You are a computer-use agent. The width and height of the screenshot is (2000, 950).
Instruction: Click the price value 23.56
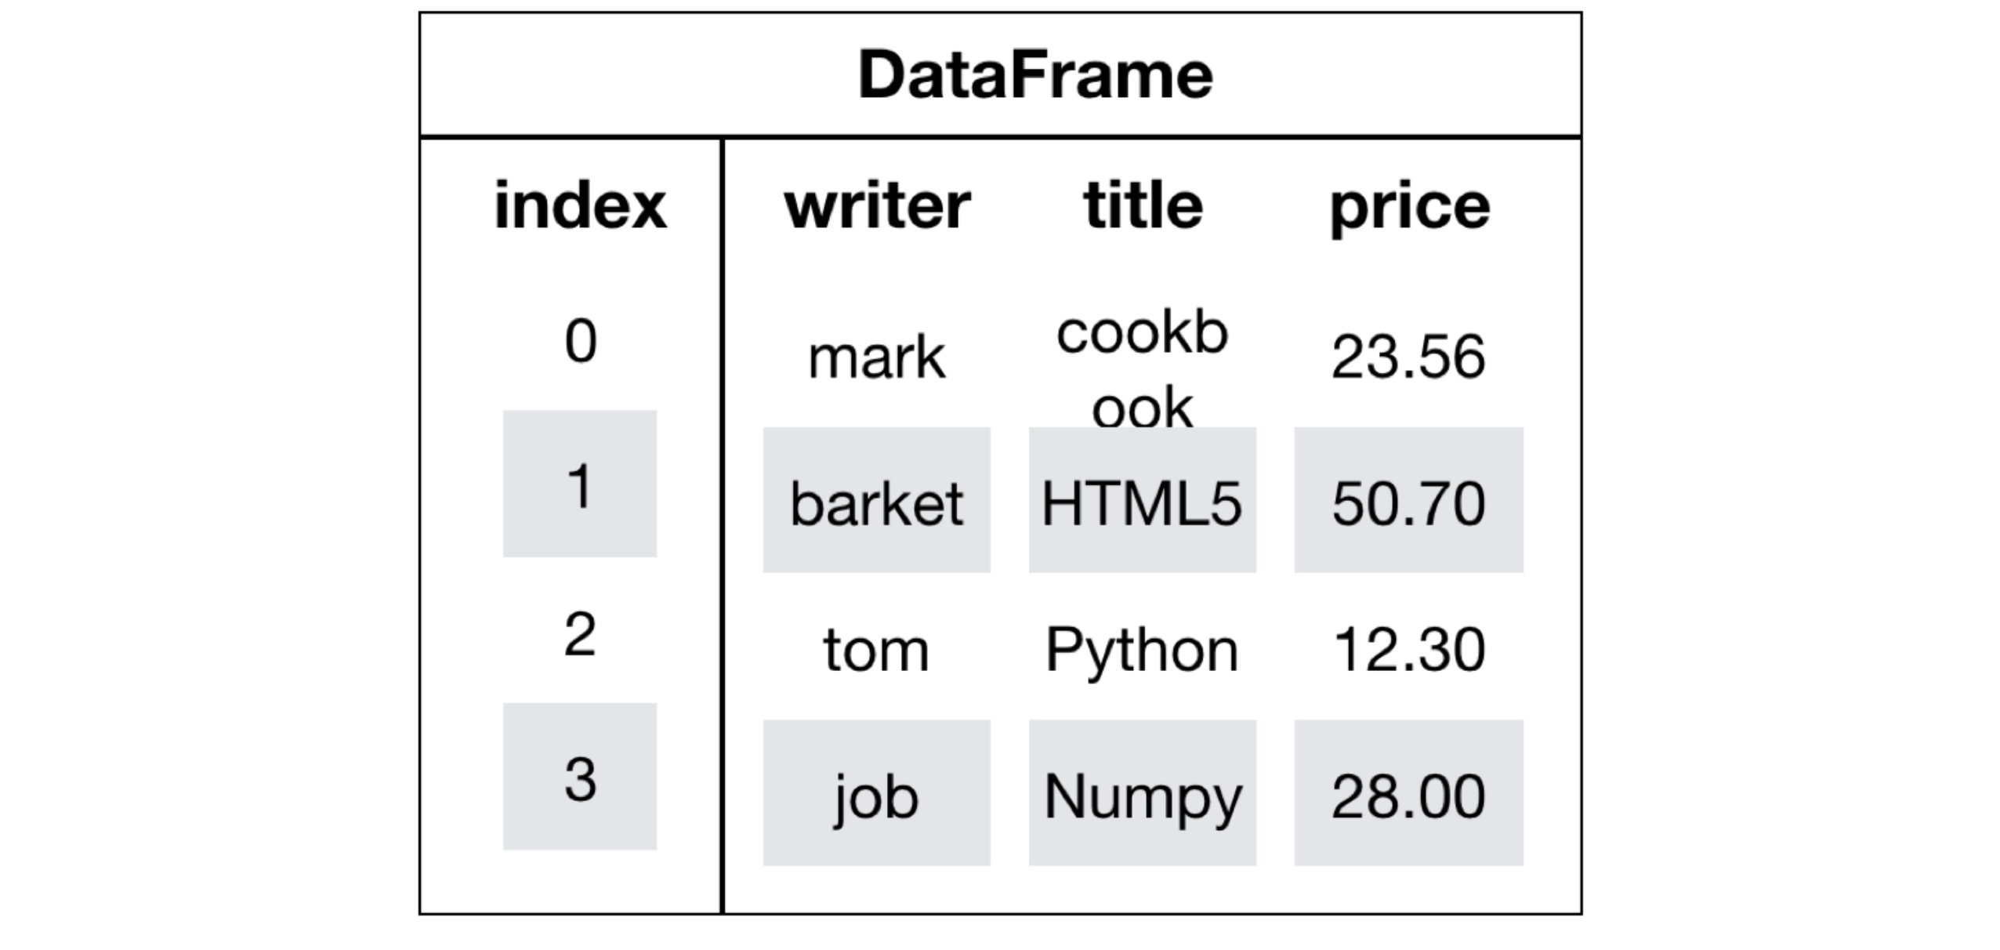[x=1408, y=357]
